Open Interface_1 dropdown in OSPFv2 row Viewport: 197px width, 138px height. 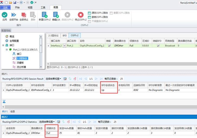click(x=64, y=46)
